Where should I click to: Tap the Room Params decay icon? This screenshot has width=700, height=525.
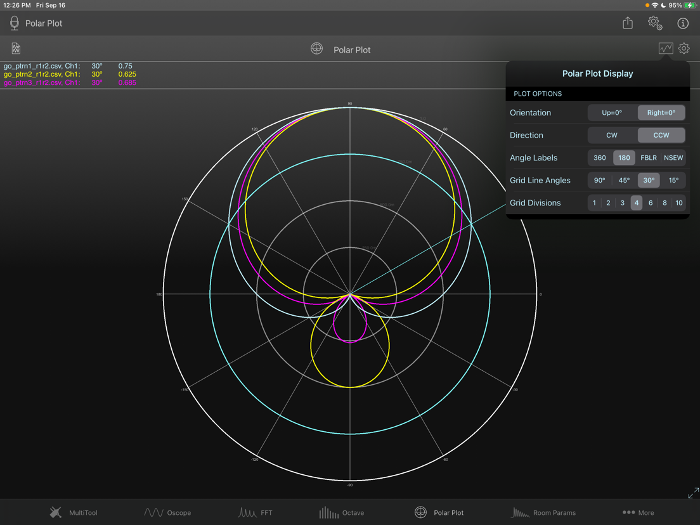pos(520,512)
